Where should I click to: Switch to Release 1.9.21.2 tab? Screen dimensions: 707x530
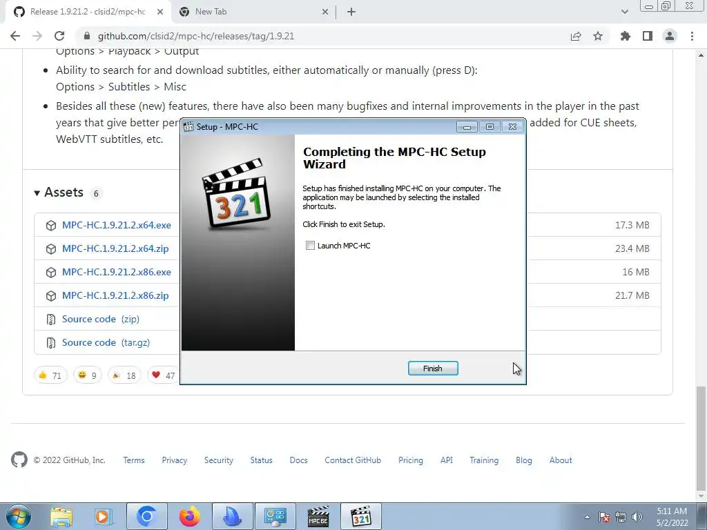pos(88,12)
